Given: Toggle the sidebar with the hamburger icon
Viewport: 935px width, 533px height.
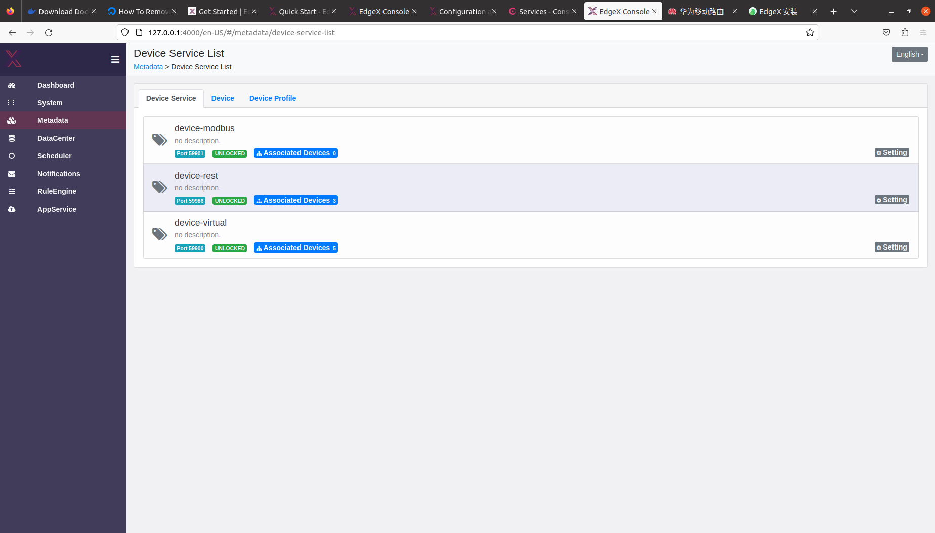Looking at the screenshot, I should [x=115, y=59].
